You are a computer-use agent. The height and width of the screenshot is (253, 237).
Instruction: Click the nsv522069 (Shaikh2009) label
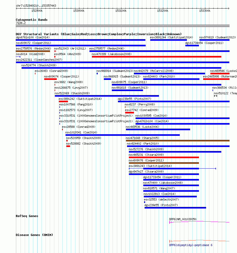(72, 93)
